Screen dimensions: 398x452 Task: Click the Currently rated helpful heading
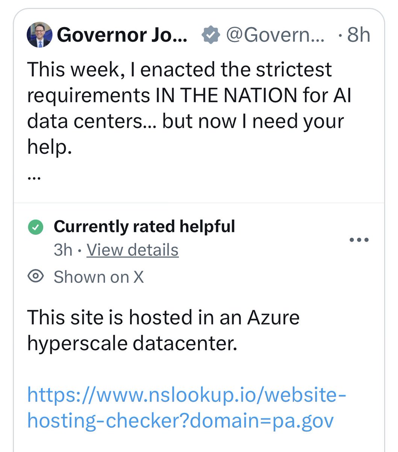144,226
